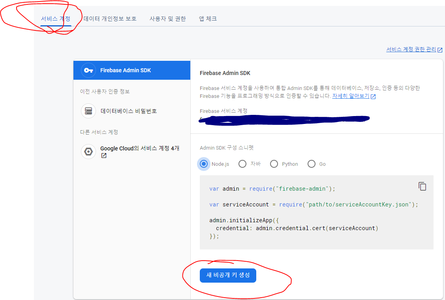Follow the 자세히 알아보기 link
The width and height of the screenshot is (445, 300).
[351, 96]
